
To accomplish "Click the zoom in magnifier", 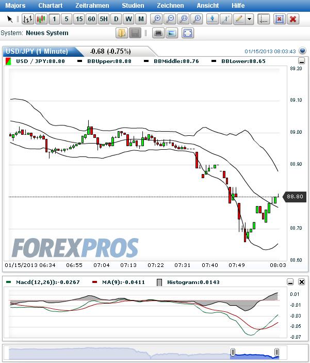I will [157, 19].
